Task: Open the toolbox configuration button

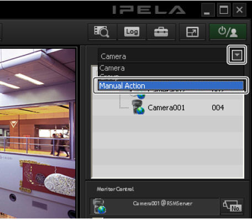Action: click(x=161, y=32)
